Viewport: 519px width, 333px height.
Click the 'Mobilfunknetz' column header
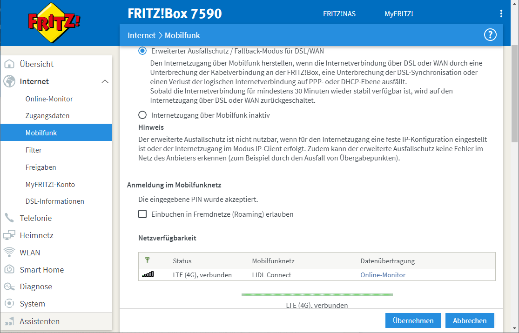(x=273, y=261)
